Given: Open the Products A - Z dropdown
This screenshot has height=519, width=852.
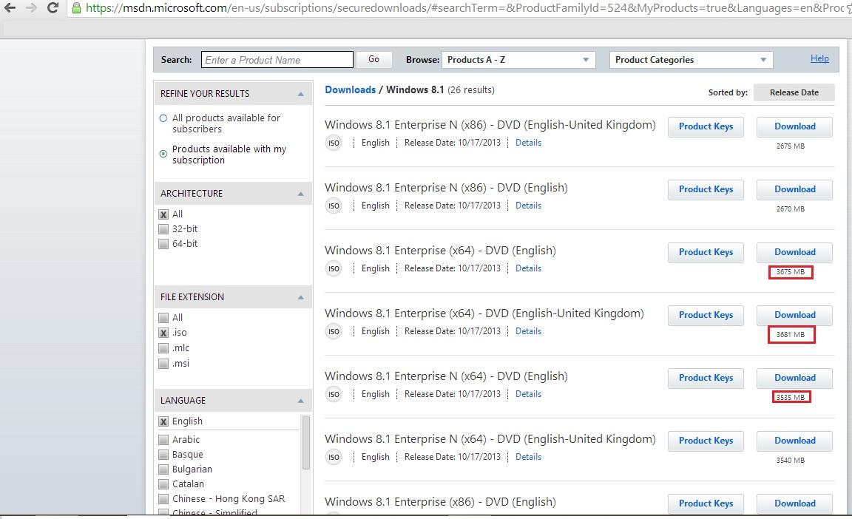Looking at the screenshot, I should (x=518, y=60).
